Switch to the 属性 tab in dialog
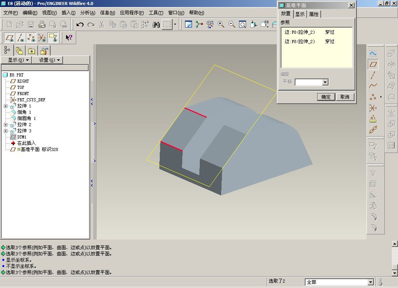The width and height of the screenshot is (398, 288). click(314, 14)
